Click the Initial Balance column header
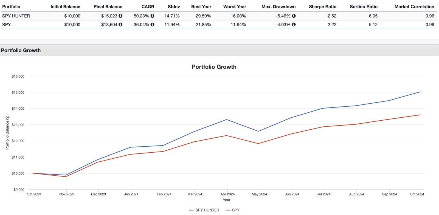 coord(65,7)
